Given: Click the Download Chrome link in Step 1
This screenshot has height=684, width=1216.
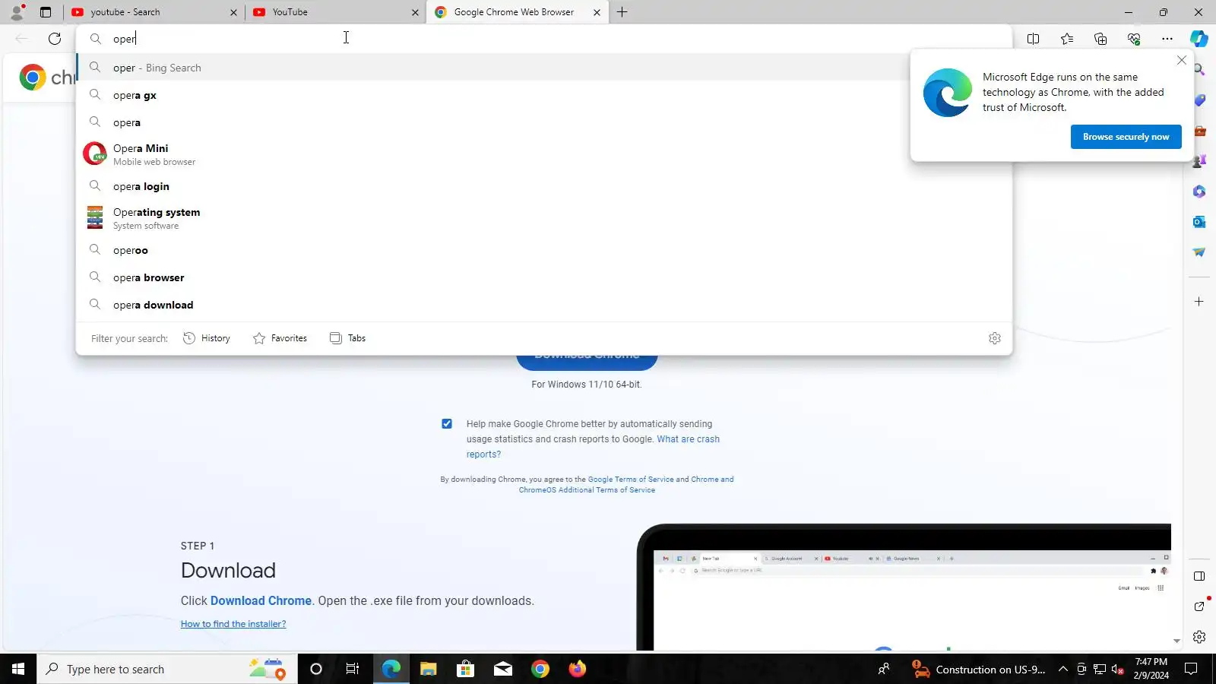Looking at the screenshot, I should (x=261, y=600).
